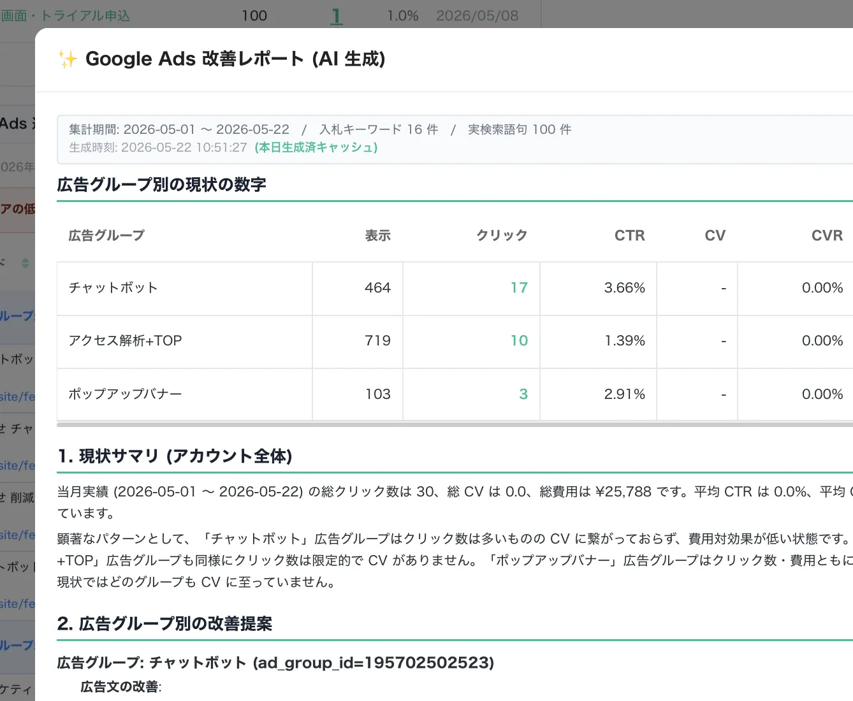853x701 pixels.
Task: Click the CVR column header
Action: pos(827,236)
